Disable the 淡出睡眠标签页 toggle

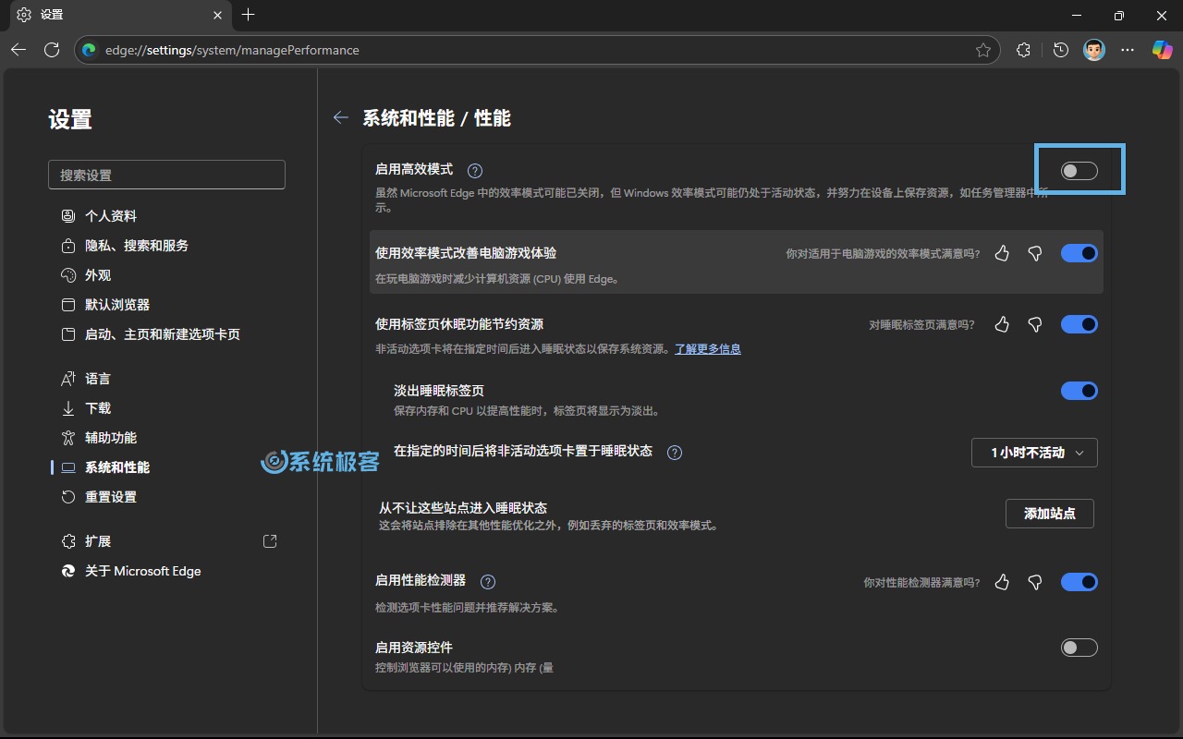(x=1079, y=391)
